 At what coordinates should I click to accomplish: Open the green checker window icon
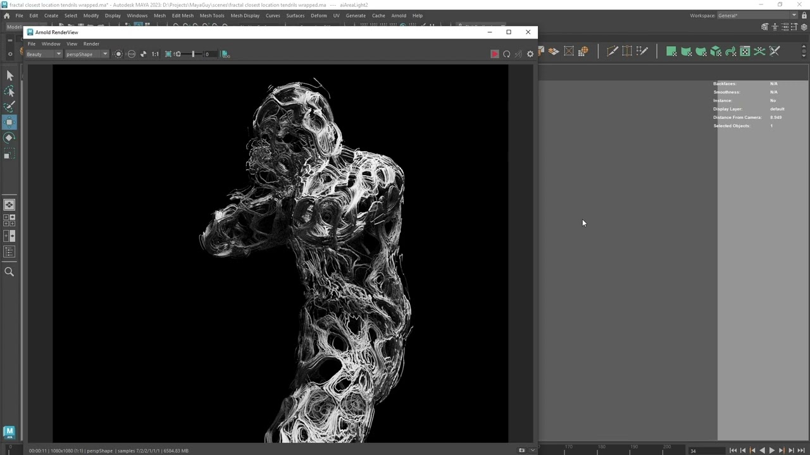click(745, 51)
